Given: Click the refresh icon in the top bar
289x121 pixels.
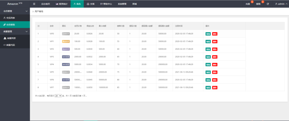Looking at the screenshot, I should pos(268,4).
